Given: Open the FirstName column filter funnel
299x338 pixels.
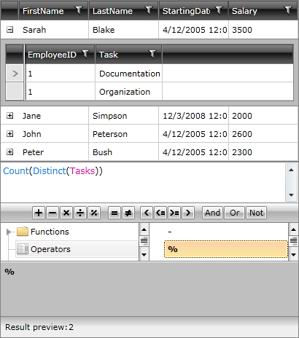Looking at the screenshot, I should [79, 10].
